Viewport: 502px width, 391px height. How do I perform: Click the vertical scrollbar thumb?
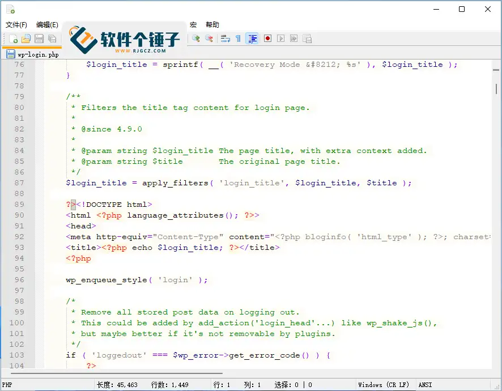[496, 89]
